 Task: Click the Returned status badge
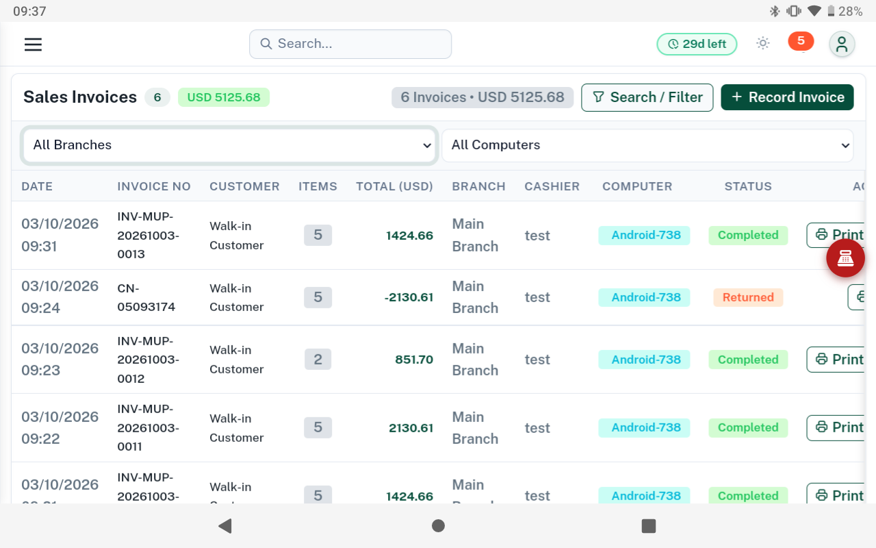click(x=748, y=297)
